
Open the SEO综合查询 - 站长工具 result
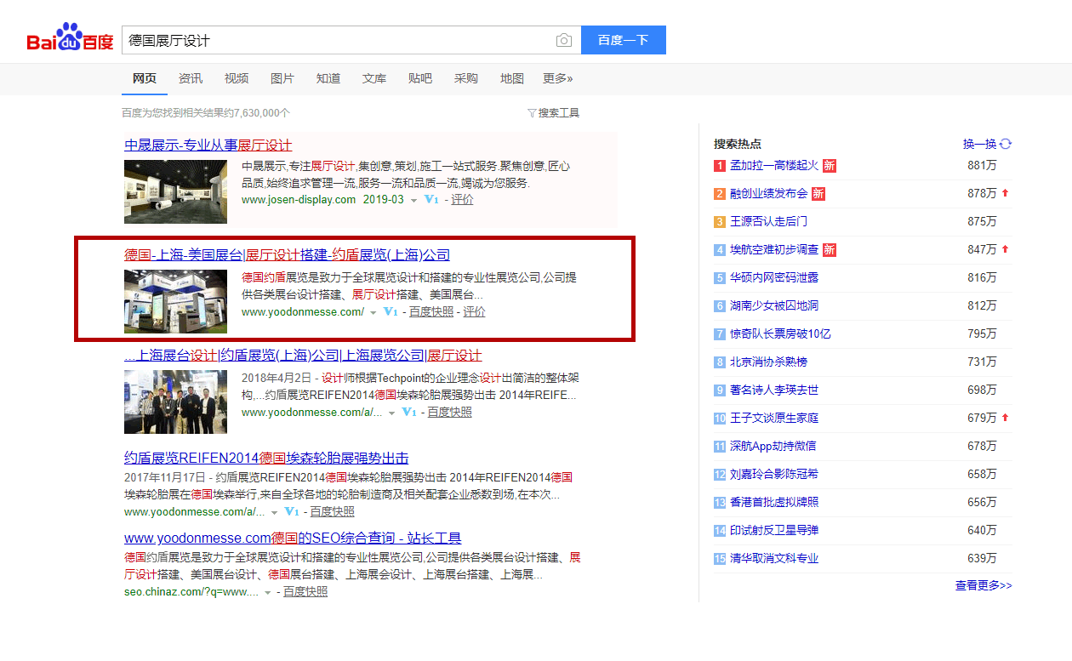[x=293, y=538]
